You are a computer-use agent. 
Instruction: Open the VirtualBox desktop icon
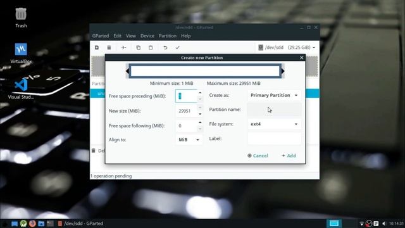tap(21, 53)
